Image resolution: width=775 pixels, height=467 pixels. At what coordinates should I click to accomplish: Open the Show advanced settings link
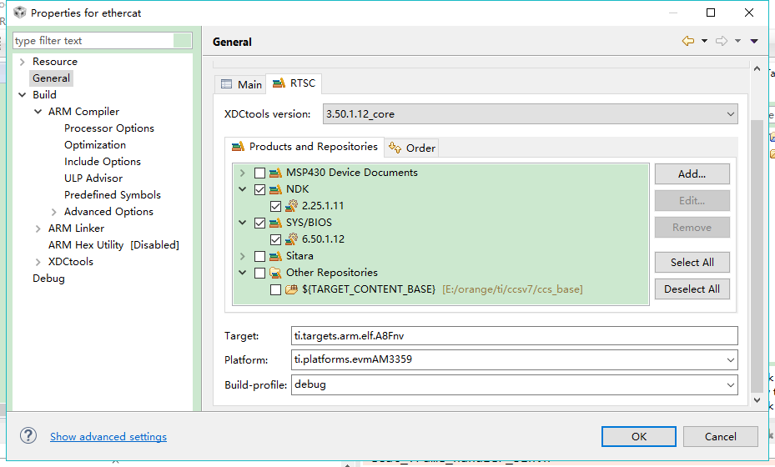tap(108, 436)
